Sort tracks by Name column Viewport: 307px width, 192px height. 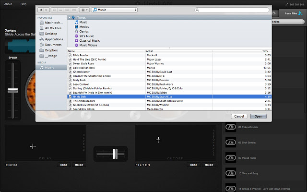pyautogui.click(x=106, y=51)
